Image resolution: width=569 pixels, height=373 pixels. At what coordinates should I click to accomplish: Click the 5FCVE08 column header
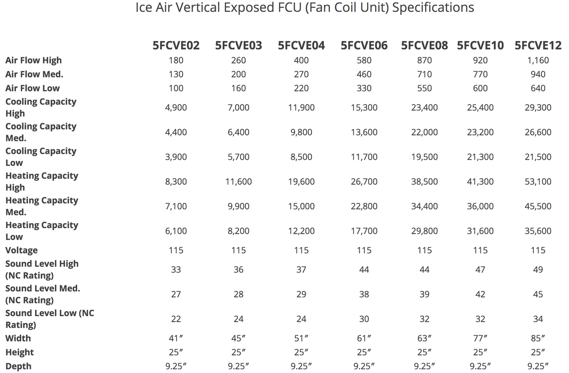point(424,46)
